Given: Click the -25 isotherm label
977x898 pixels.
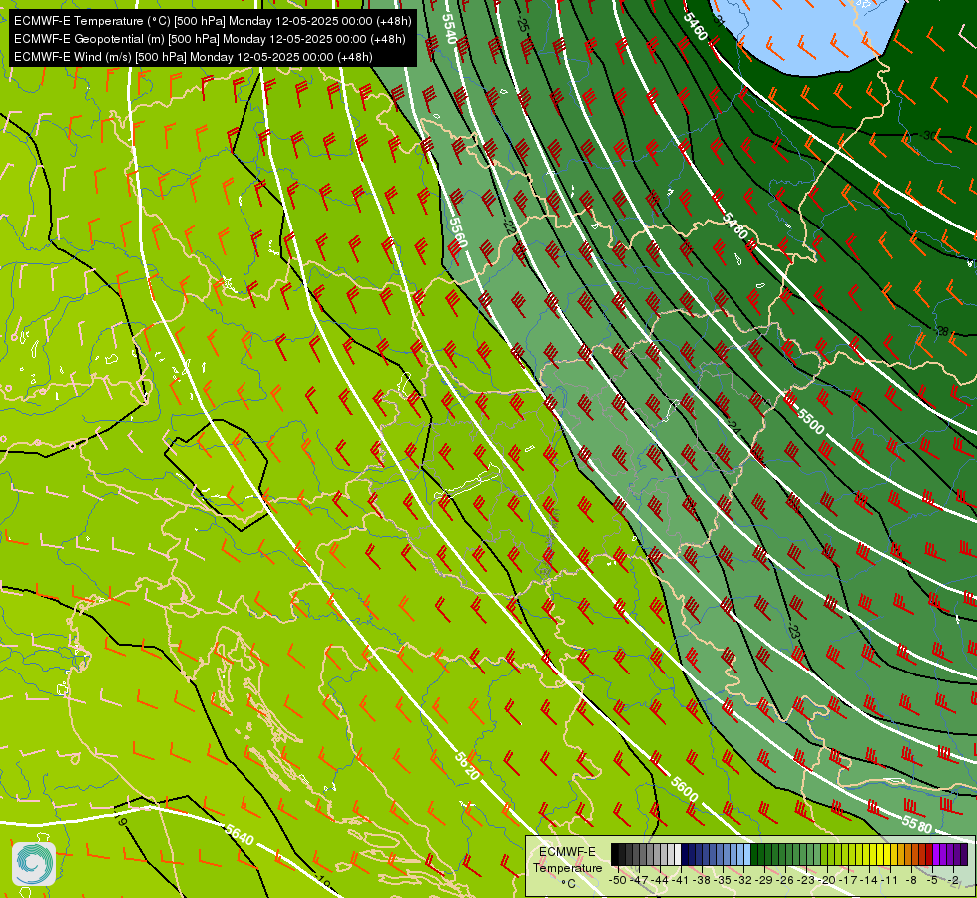Looking at the screenshot, I should coord(522,24).
